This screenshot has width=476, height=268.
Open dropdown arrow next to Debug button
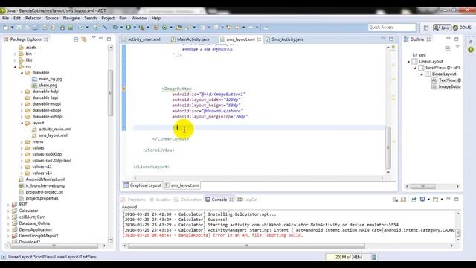121,28
